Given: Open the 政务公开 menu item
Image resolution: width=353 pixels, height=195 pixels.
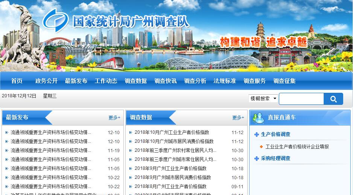Looking at the screenshot, I should [x=46, y=81].
